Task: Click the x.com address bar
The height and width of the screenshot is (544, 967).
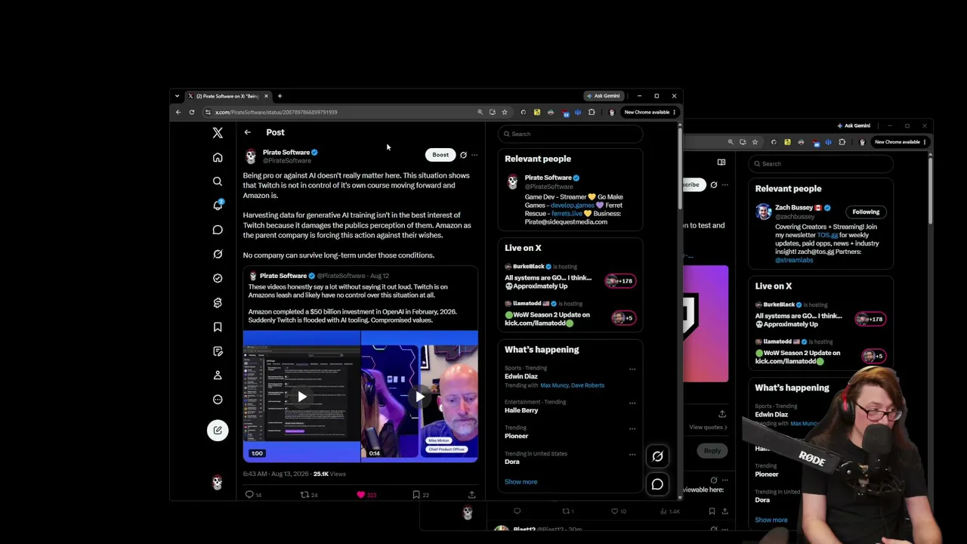Action: 340,112
